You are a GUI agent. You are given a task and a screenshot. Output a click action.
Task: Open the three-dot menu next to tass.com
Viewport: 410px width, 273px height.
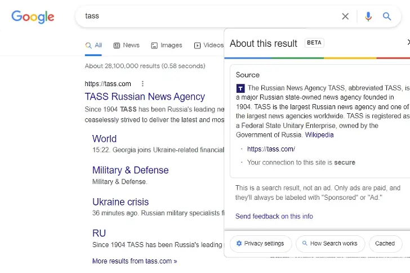tap(142, 84)
